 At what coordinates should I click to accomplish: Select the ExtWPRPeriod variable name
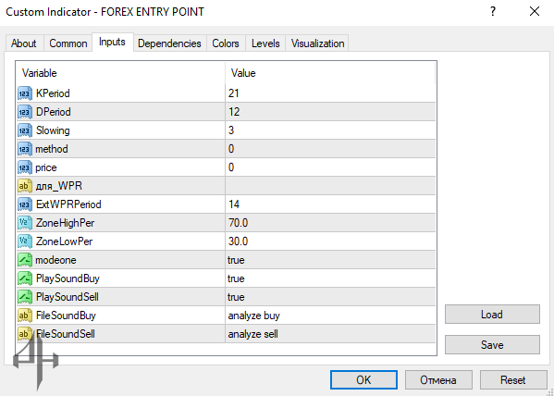pos(68,204)
